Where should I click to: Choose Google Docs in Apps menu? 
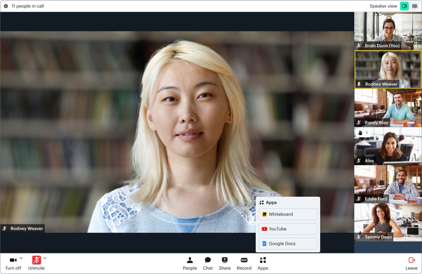pyautogui.click(x=288, y=244)
